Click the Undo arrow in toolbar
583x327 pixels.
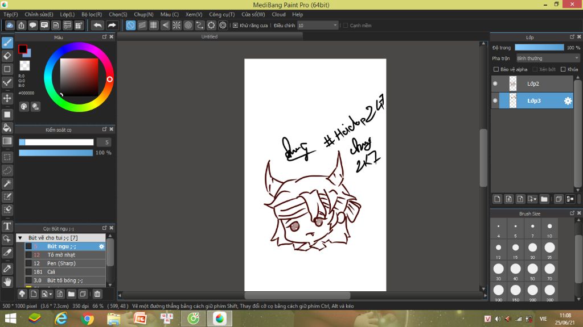pyautogui.click(x=98, y=25)
